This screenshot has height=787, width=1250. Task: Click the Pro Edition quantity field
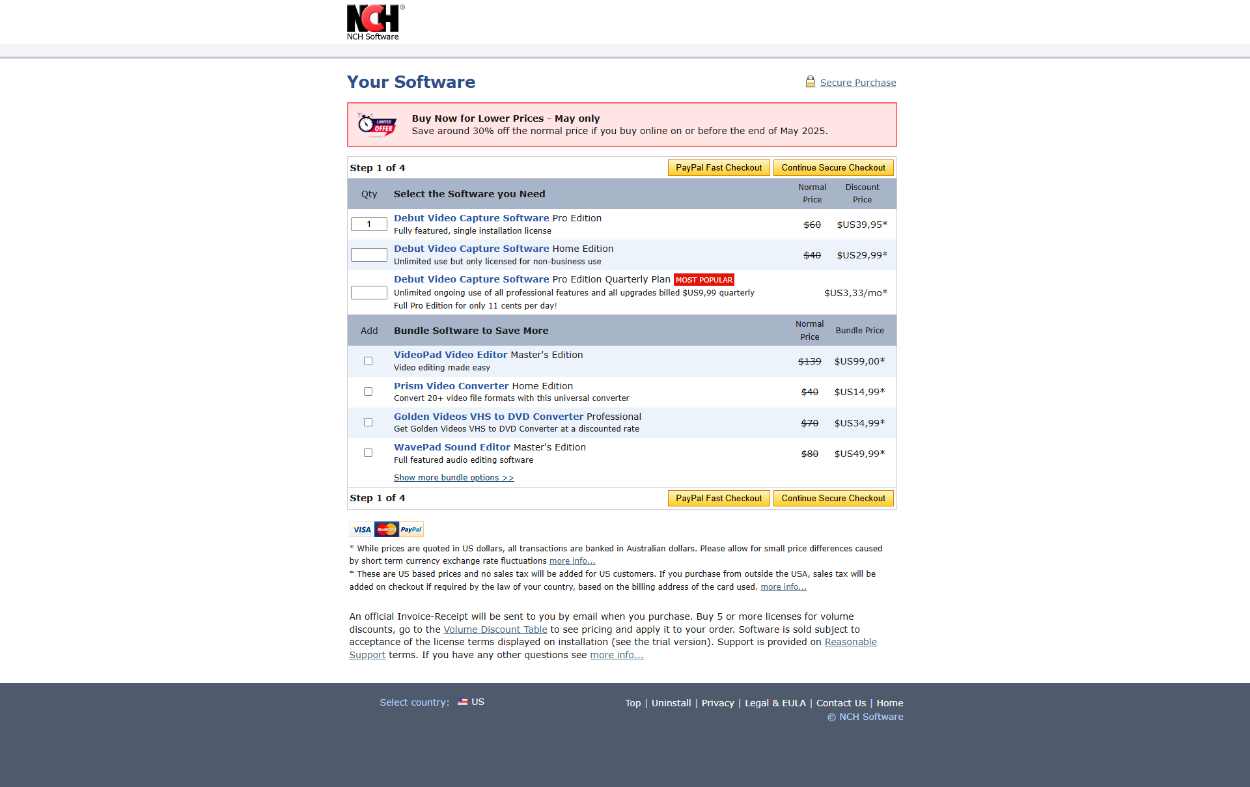tap(369, 224)
